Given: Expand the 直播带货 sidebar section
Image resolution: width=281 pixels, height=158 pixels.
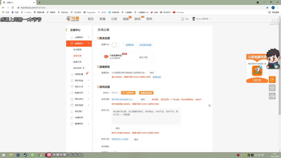Looking at the screenshot, I should (x=89, y=124).
